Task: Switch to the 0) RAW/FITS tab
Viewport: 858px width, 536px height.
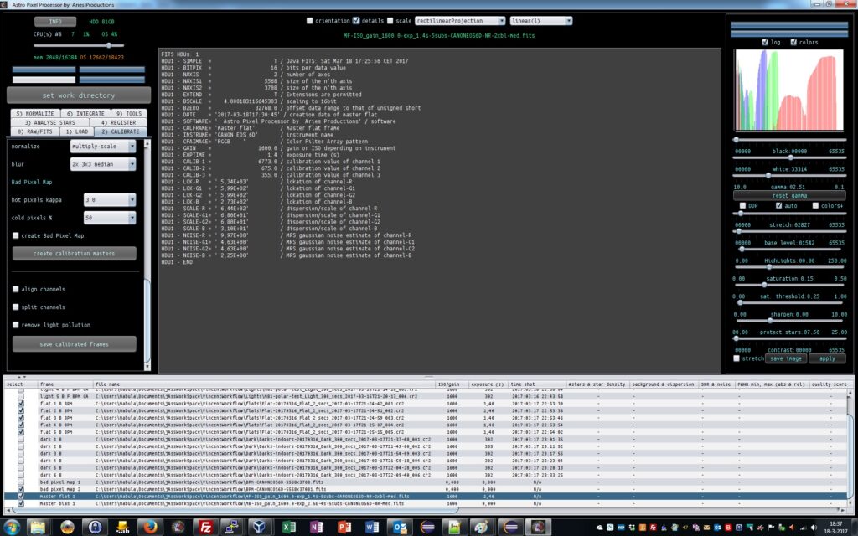Action: point(35,131)
